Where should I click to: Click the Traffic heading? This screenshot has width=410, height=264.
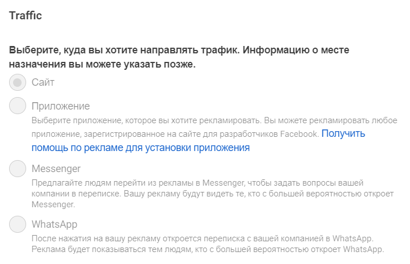[x=26, y=16]
